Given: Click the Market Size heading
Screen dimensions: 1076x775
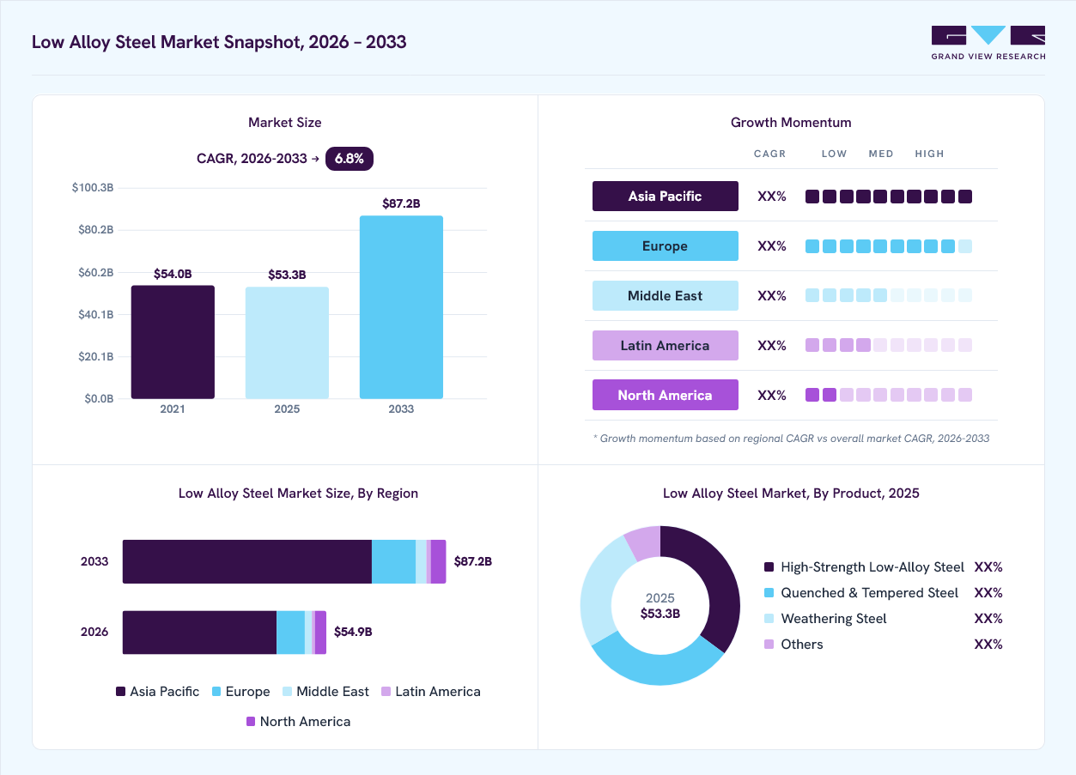Looking at the screenshot, I should pyautogui.click(x=285, y=123).
